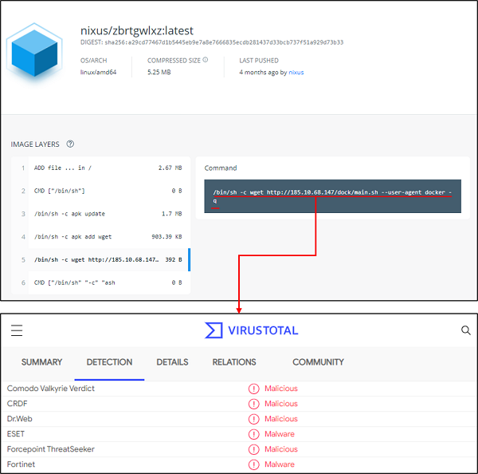This screenshot has height=474, width=478.
Task: Click the Comodo Valkyrie Verdict malicious alert icon
Action: coord(253,389)
